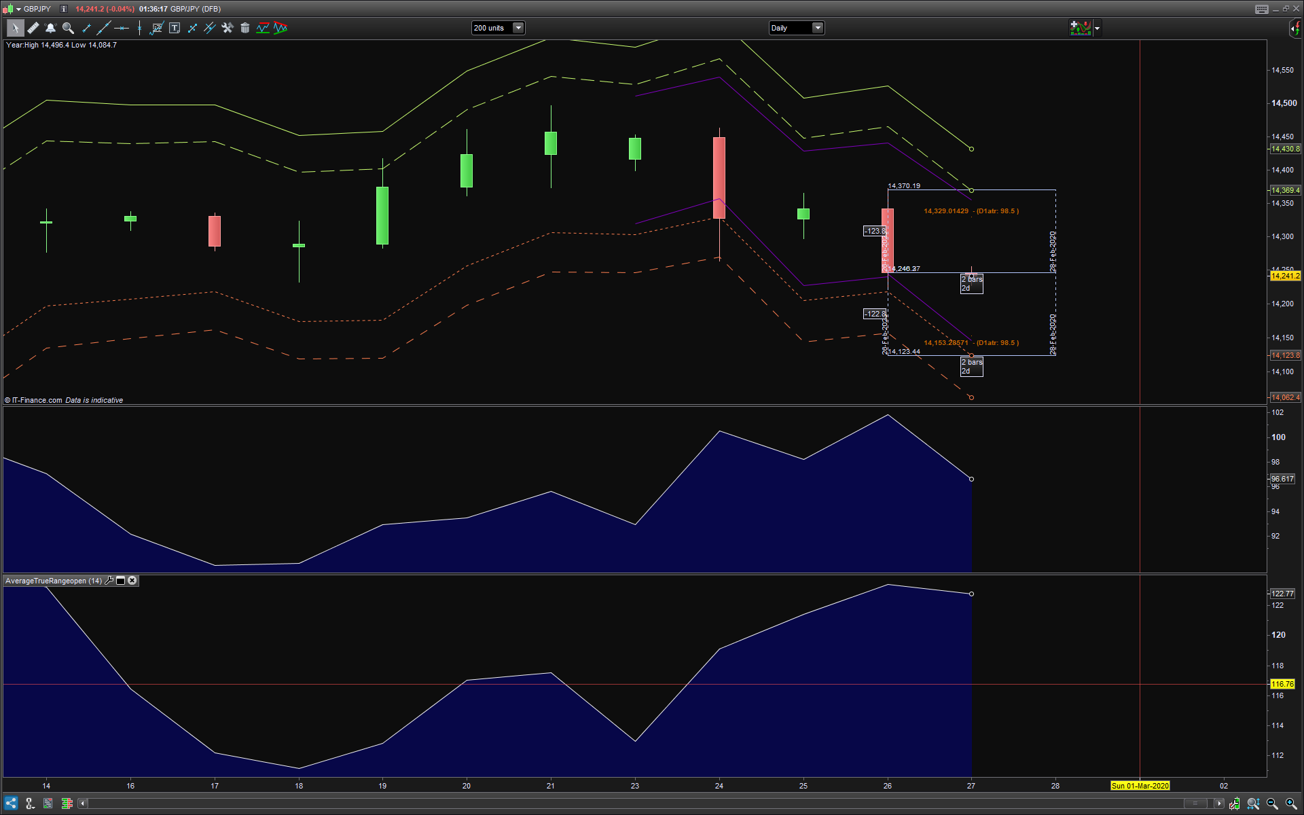This screenshot has height=815, width=1304.
Task: Select the ruler measurement tool
Action: coord(33,28)
